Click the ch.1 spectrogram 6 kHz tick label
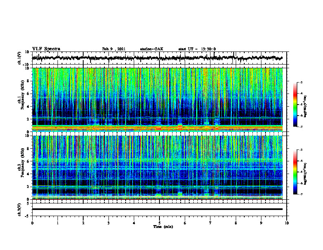This screenshot has height=250, width=323. click(x=28, y=94)
